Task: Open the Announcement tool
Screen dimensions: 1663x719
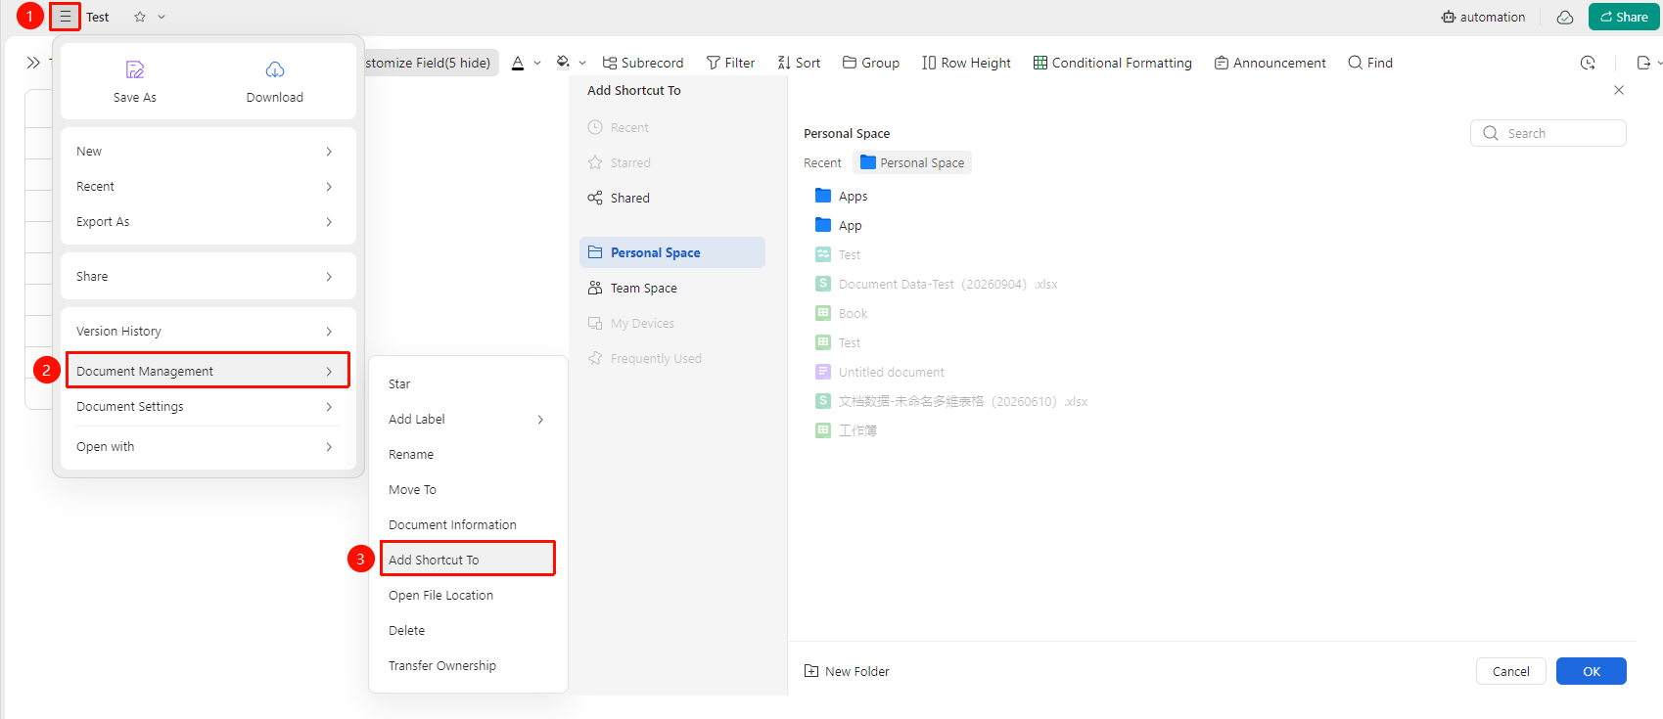Action: [1270, 63]
